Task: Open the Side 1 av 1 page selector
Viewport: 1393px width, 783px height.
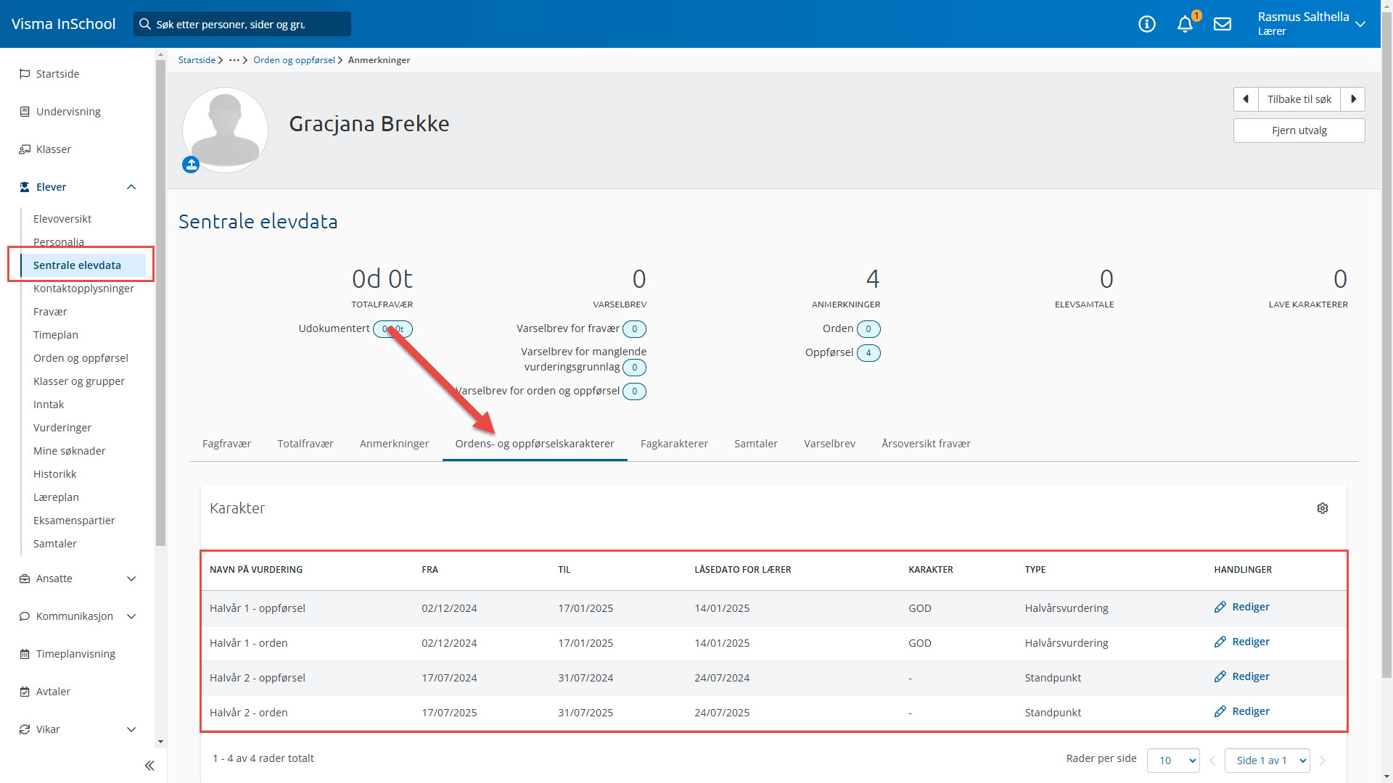Action: pyautogui.click(x=1267, y=761)
